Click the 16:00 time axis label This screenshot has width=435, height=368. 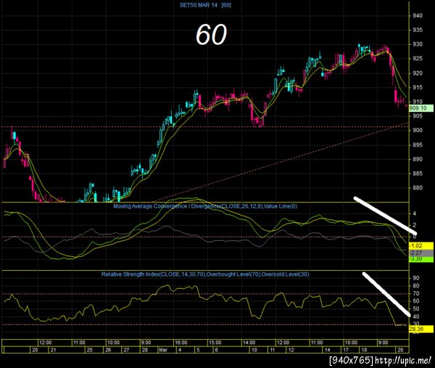[181, 343]
